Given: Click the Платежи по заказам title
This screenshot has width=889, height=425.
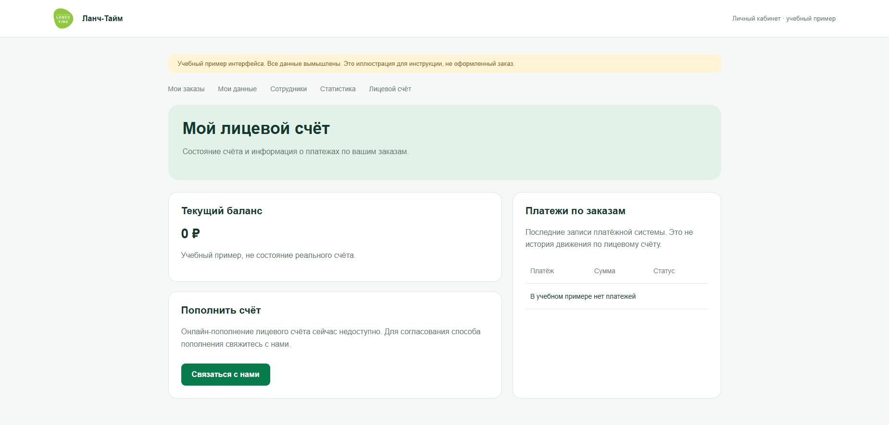Looking at the screenshot, I should tap(575, 211).
